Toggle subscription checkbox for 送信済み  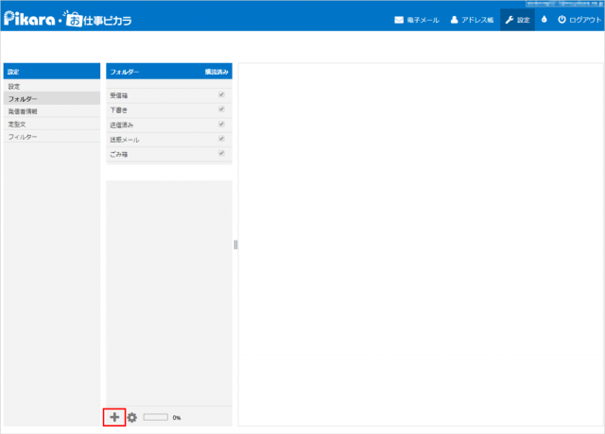click(221, 124)
